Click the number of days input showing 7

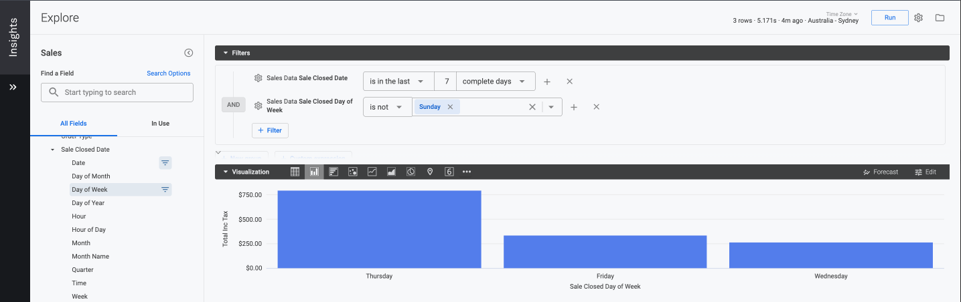445,82
